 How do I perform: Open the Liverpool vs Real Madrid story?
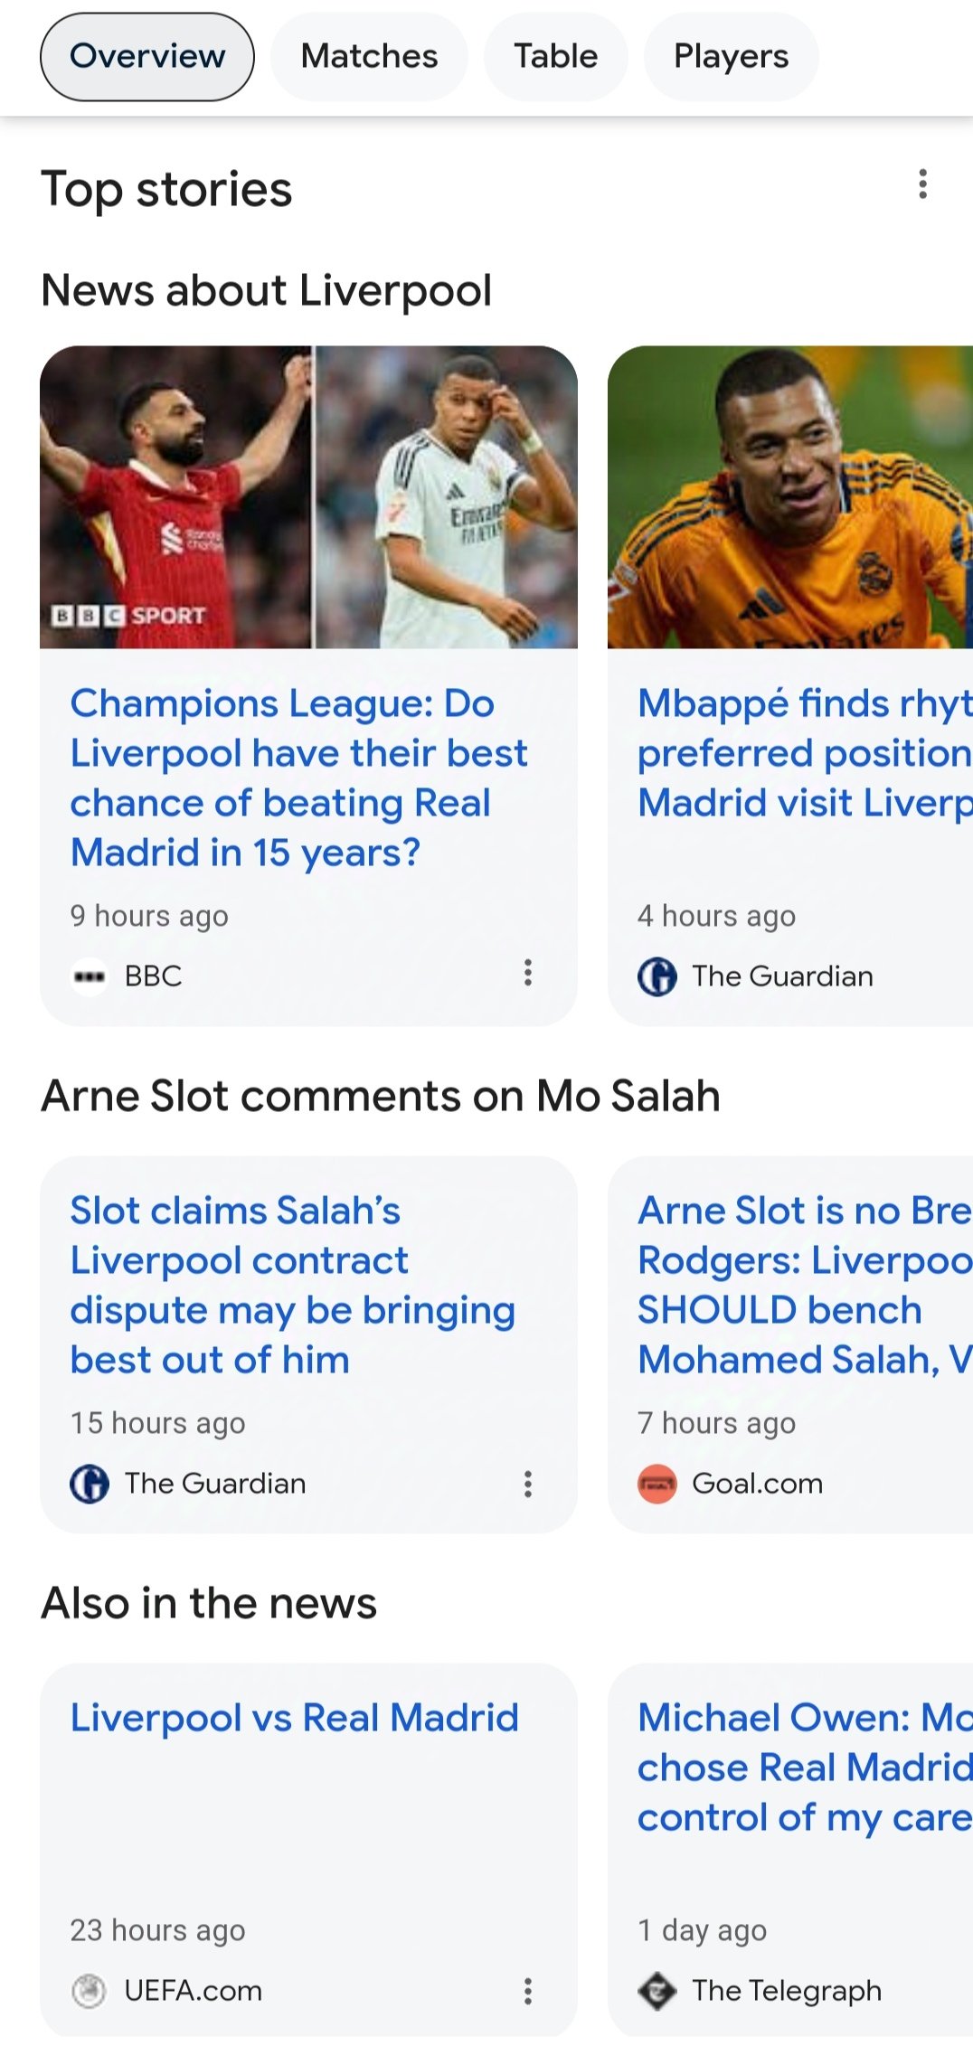(295, 1718)
